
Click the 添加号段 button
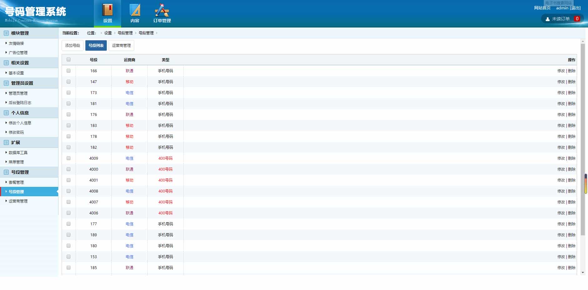pyautogui.click(x=72, y=45)
